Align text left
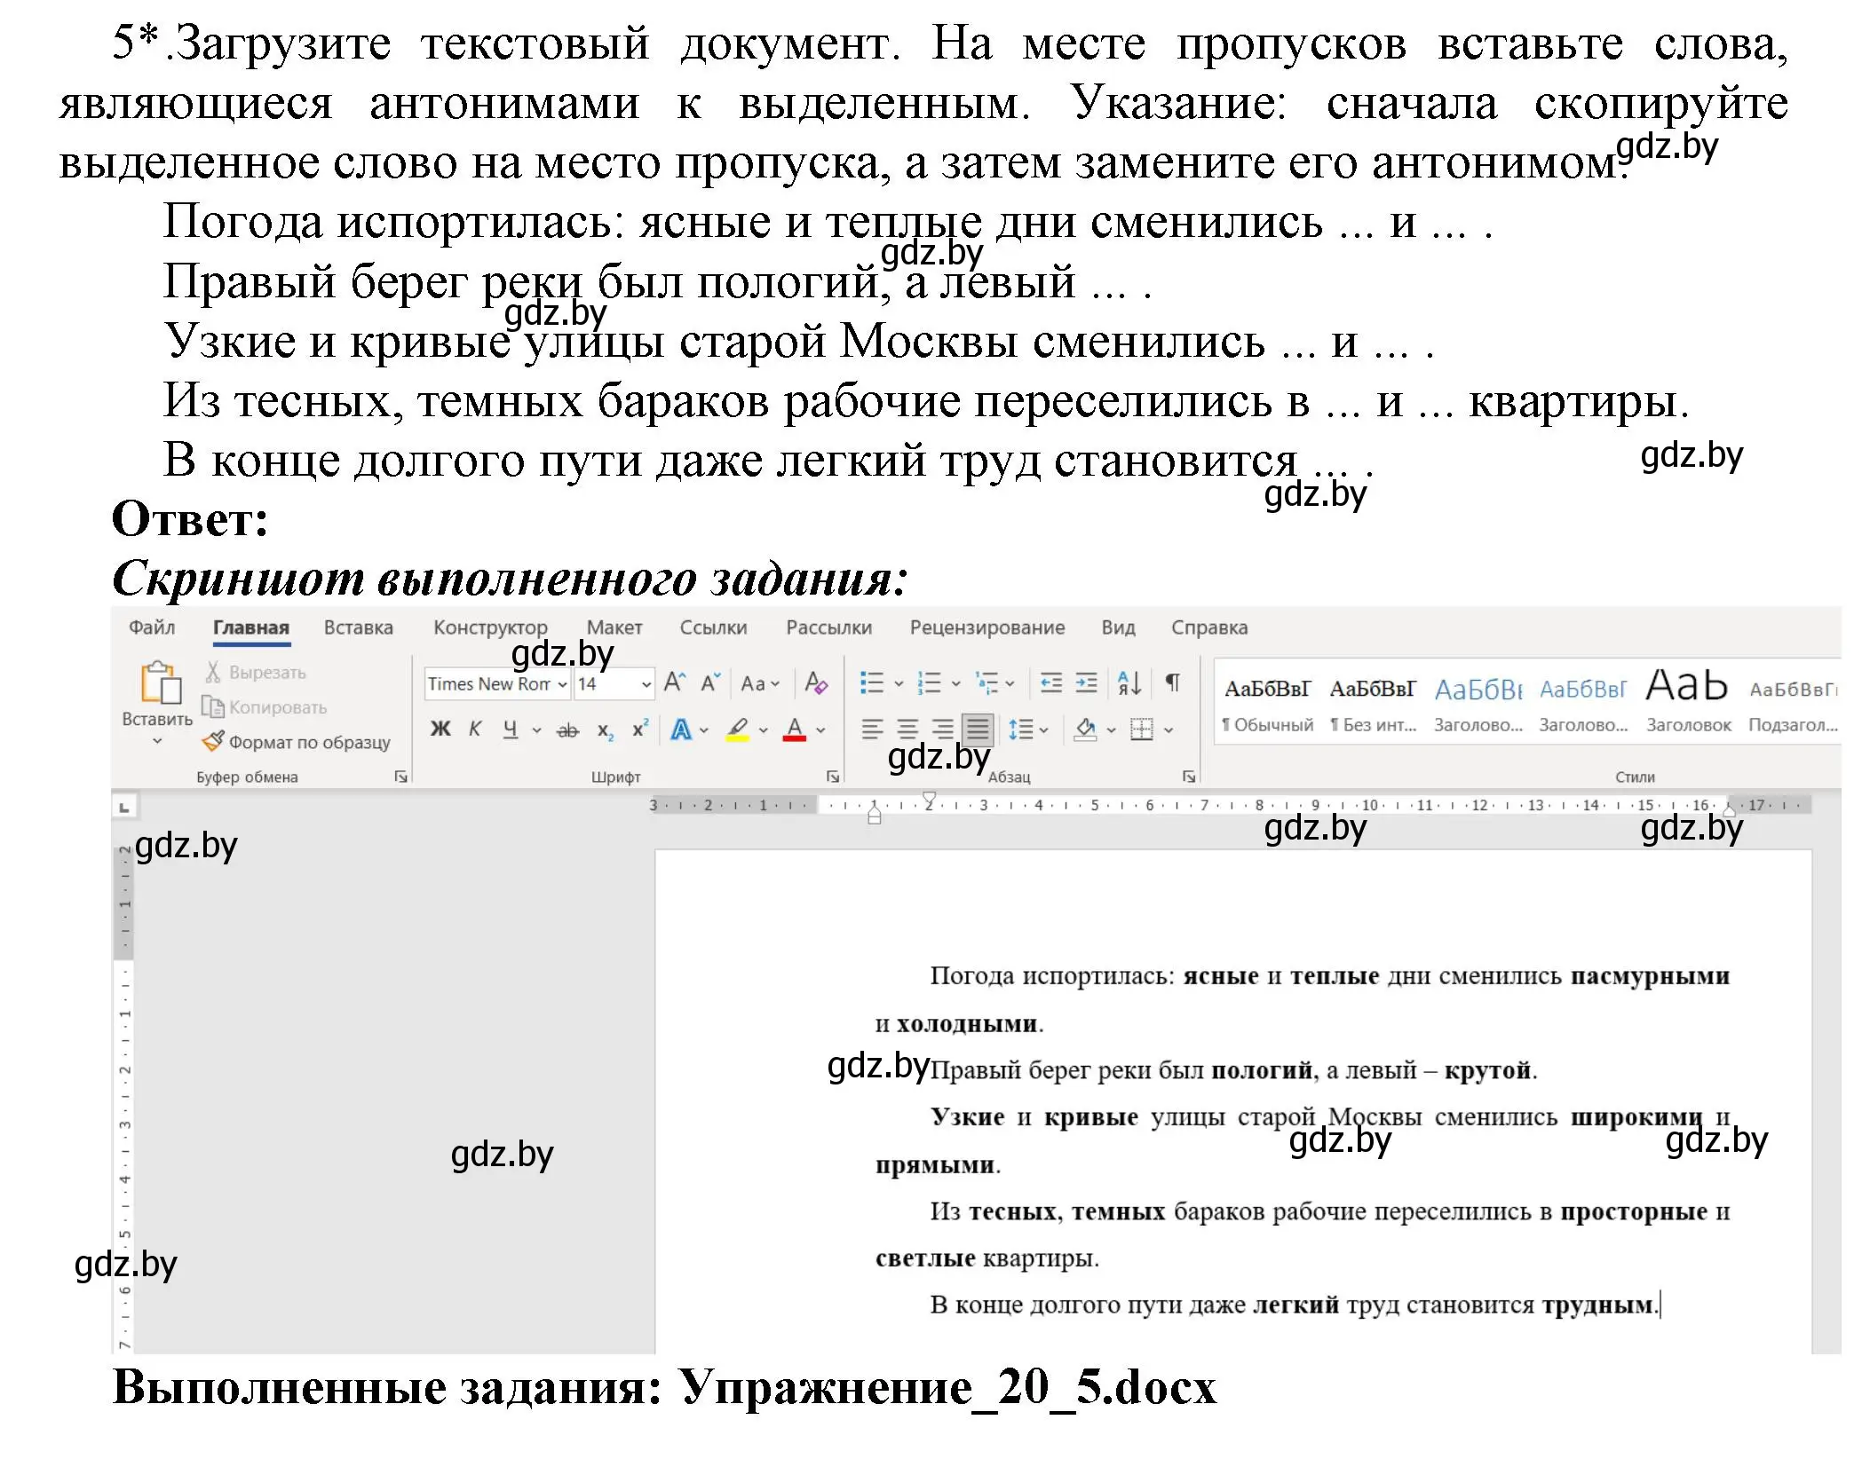1854x1467 pixels. [873, 730]
